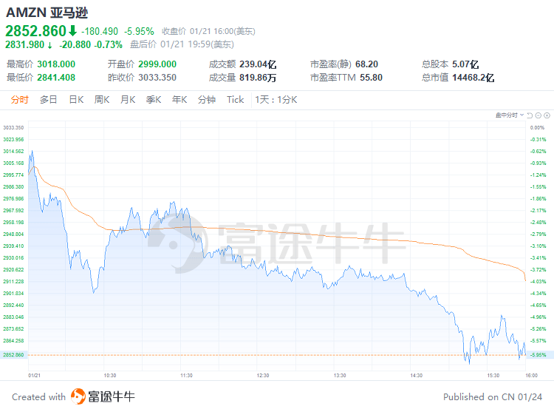Click the AMZN 亚马逊 stock title

pos(47,13)
